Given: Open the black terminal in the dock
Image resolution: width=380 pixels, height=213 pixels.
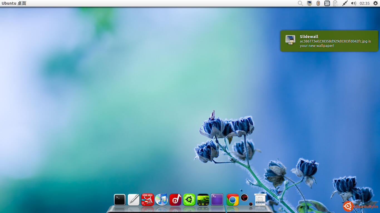Looking at the screenshot, I should point(120,200).
